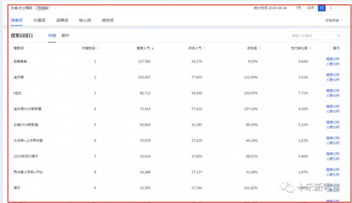Open 搜索分析 for rank 6 keyword
The width and height of the screenshot is (352, 203).
tap(333, 138)
